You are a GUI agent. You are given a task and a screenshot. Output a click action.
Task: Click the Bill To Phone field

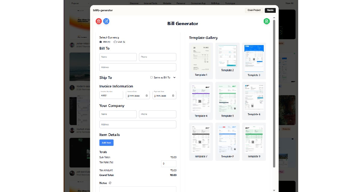[x=158, y=57]
